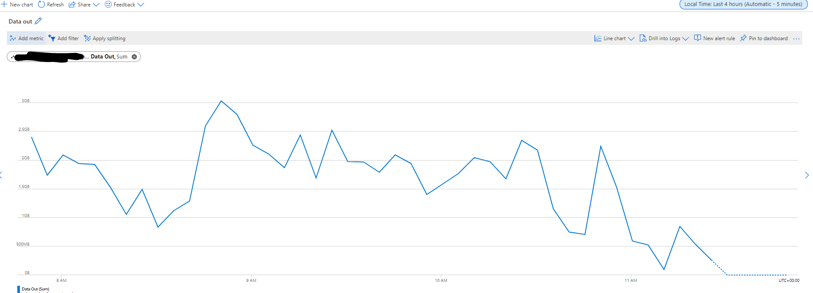Screen dimensions: 813x293
Task: Select the Add filter icon
Action: point(51,38)
